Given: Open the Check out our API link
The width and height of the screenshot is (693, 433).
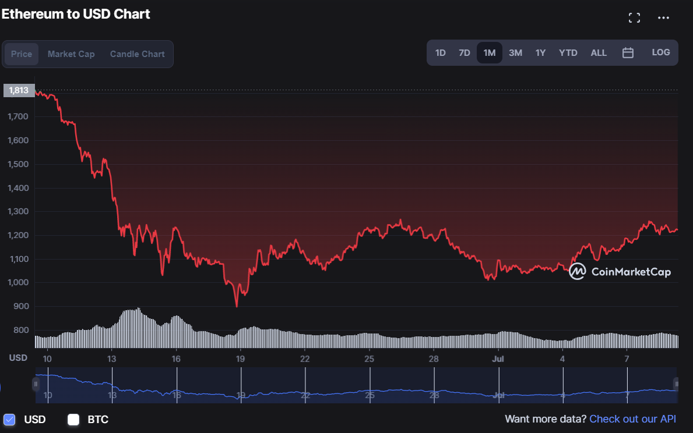Looking at the screenshot, I should pyautogui.click(x=632, y=419).
